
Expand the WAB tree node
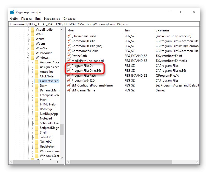click(28, 34)
